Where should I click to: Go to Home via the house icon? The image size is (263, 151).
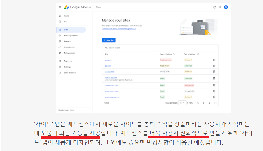coord(60,16)
